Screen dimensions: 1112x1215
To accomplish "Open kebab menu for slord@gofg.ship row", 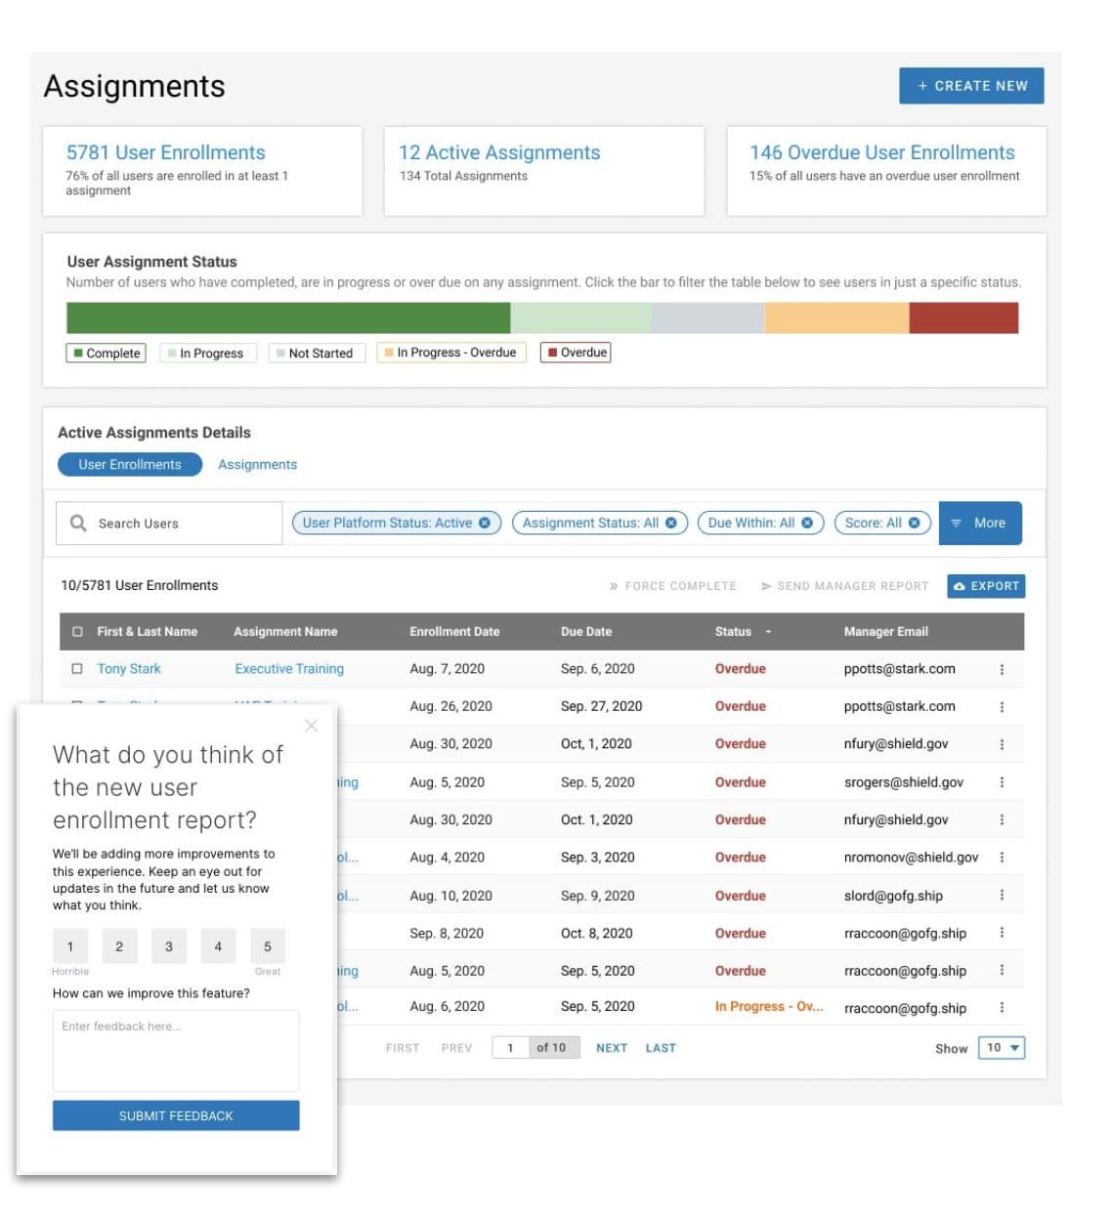I will click(x=1002, y=895).
